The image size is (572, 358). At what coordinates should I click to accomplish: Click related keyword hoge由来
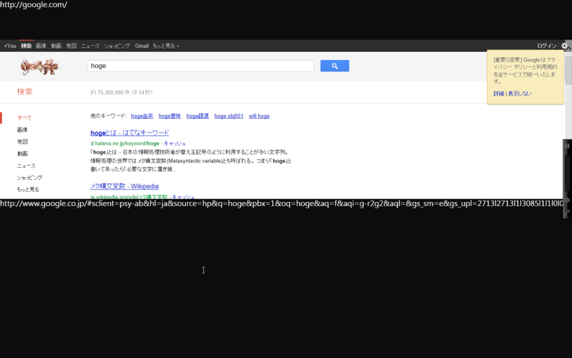click(x=142, y=116)
